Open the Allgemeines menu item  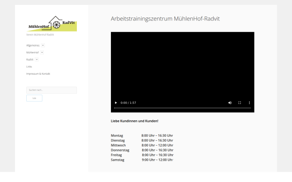[x=33, y=45]
